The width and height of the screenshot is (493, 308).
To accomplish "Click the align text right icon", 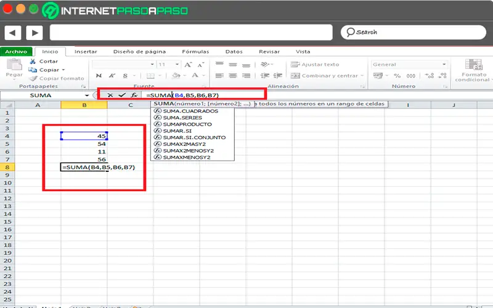I will [246, 75].
